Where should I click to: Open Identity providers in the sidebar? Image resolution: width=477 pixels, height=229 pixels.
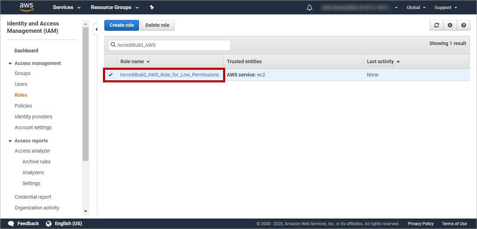tap(33, 117)
